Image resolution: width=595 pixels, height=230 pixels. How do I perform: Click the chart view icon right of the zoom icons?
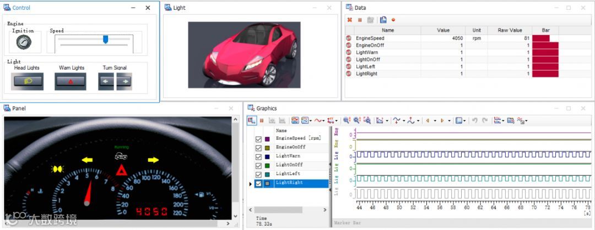(x=380, y=121)
